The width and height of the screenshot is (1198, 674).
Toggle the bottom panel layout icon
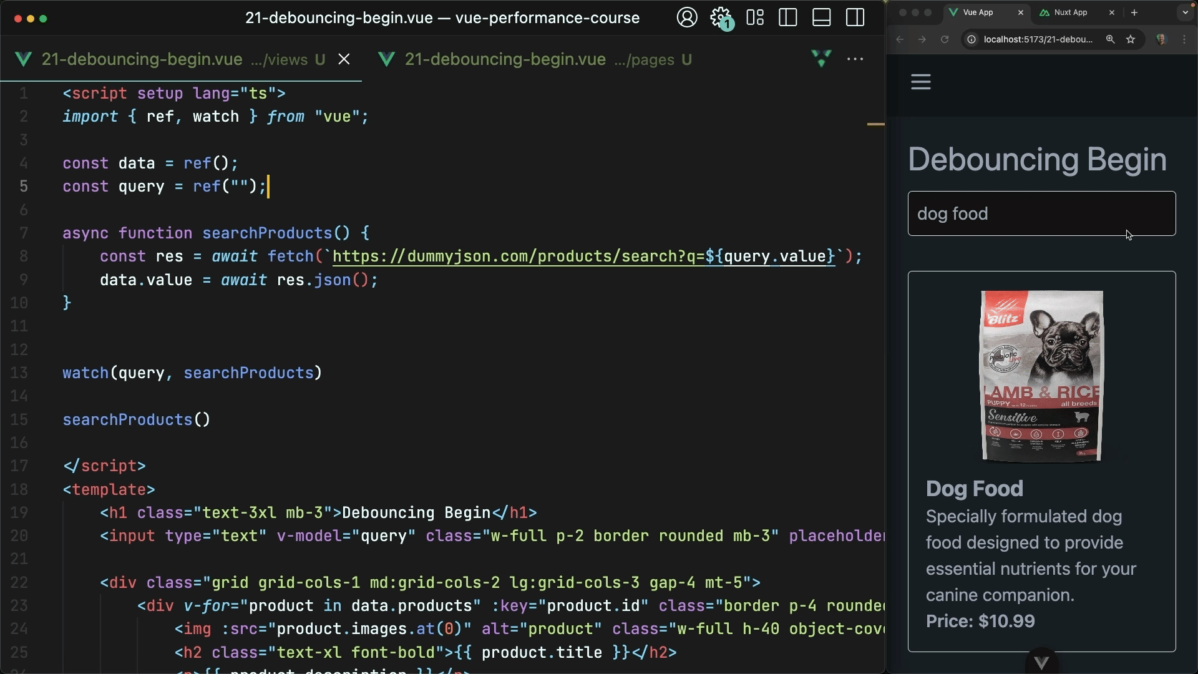pyautogui.click(x=821, y=17)
